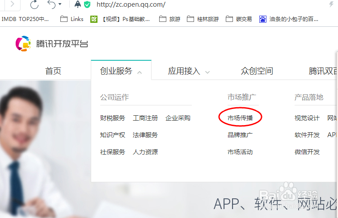Open the Links bookmark folder
The image size is (338, 218).
coord(72,19)
